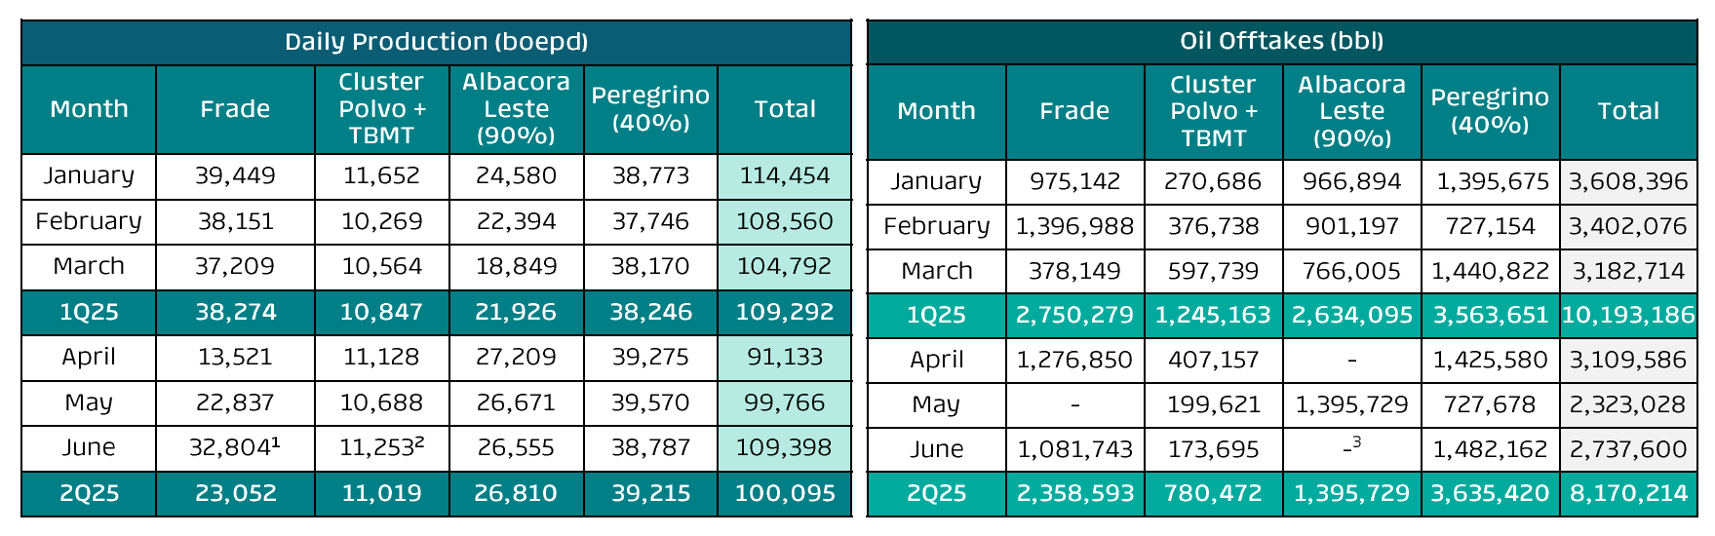Viewport: 1715px width, 536px height.
Task: Click March total offtakes cell 3,182,714
Action: pos(1627,271)
